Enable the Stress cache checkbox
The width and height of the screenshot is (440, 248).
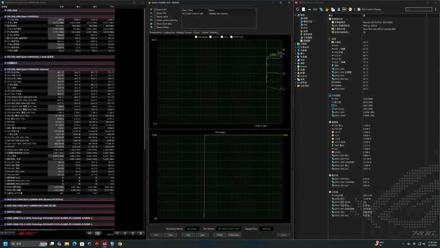[x=156, y=16]
